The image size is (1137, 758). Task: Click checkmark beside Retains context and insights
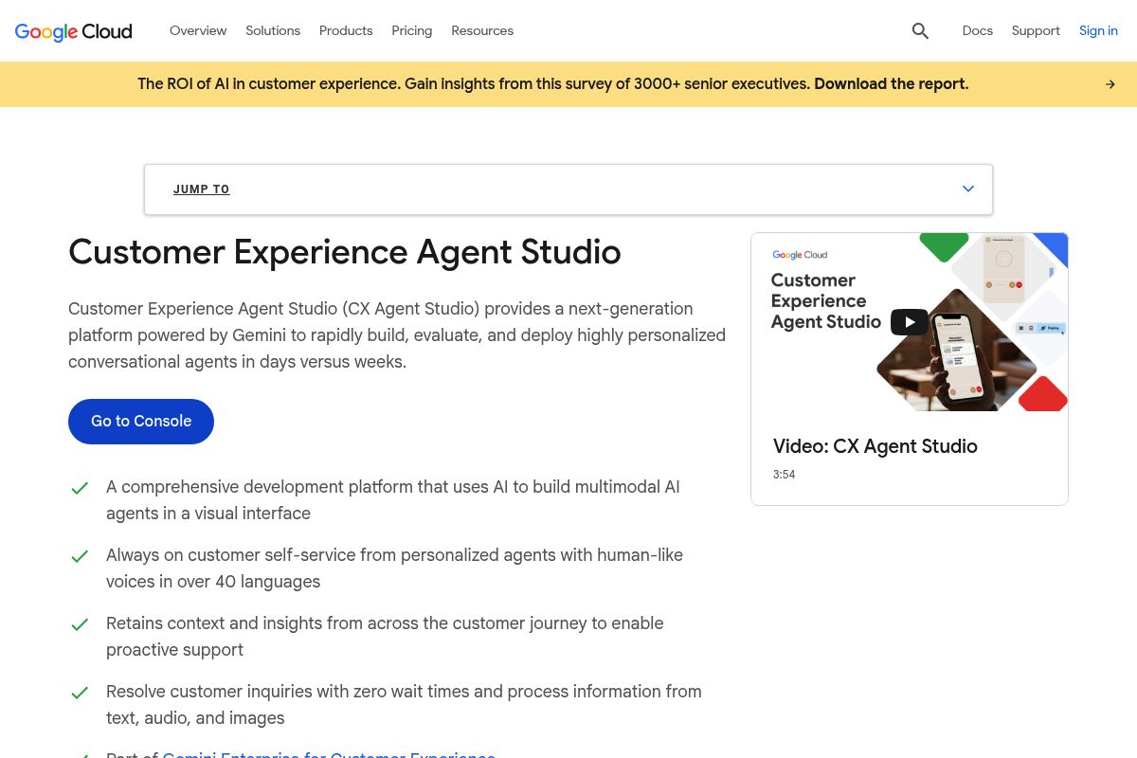[80, 624]
